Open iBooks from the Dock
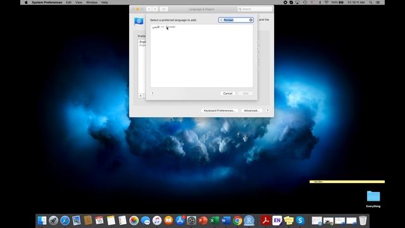This screenshot has height=228, width=405. (x=168, y=220)
